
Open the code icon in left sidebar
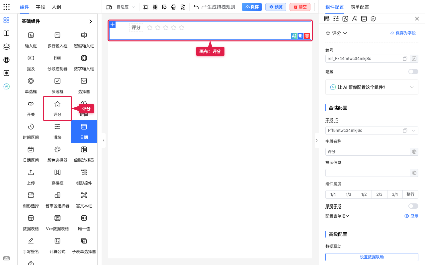point(6,73)
